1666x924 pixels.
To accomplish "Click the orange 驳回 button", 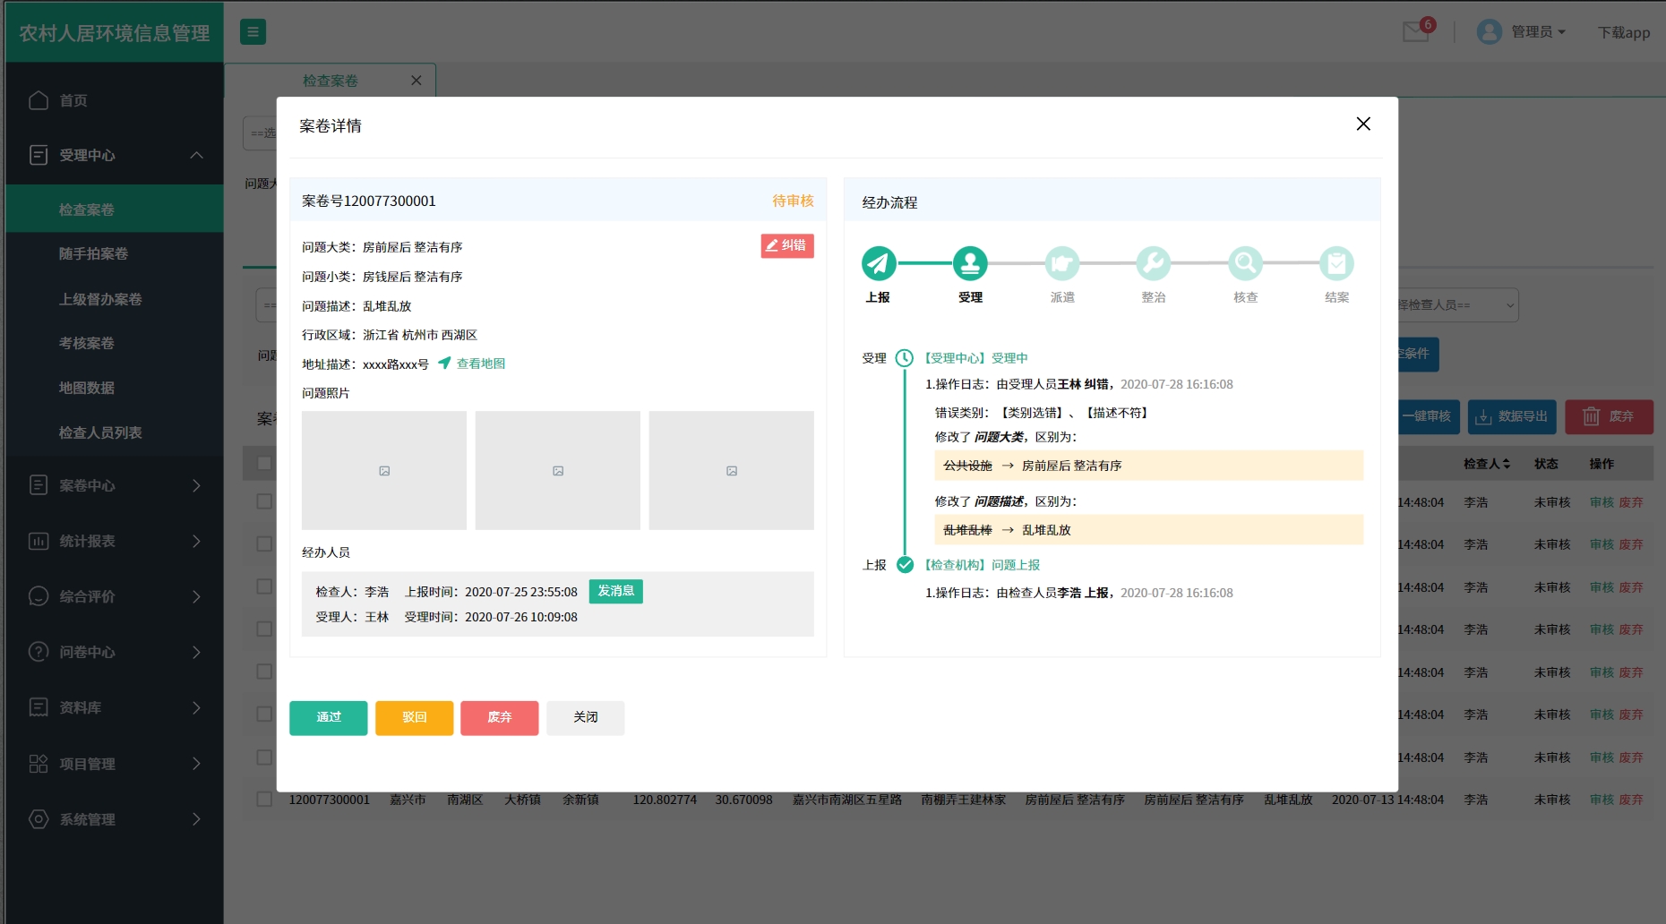I will pyautogui.click(x=414, y=717).
